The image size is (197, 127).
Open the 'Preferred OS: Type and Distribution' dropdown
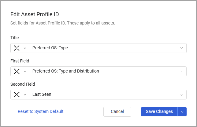click(104, 71)
